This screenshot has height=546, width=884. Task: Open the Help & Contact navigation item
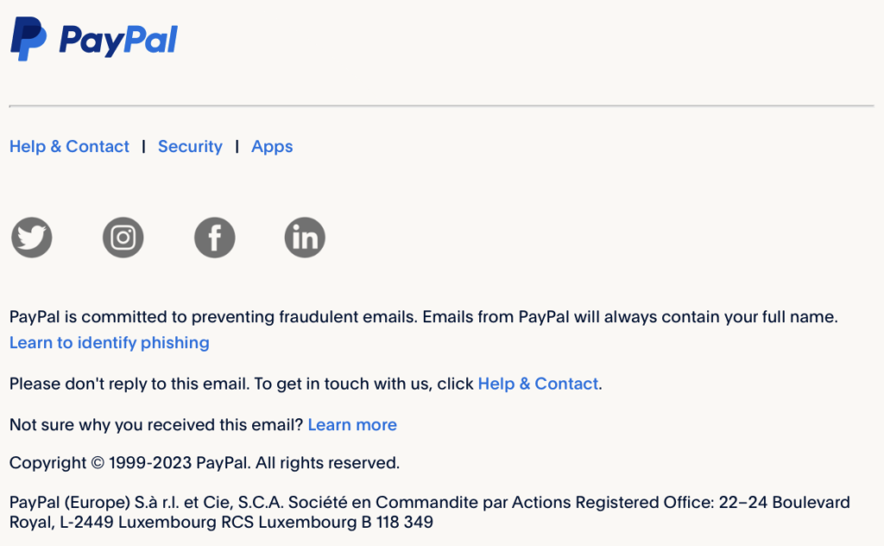click(x=69, y=146)
